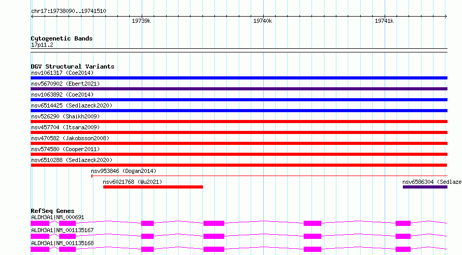
Task: Click the short red bar of nsv6021768 (Wu2021)
Action: point(153,187)
